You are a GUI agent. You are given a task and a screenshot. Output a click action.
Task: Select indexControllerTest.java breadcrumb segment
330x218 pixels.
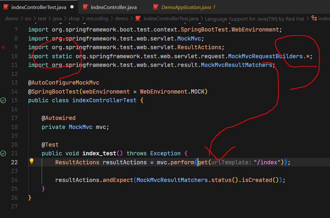171,19
